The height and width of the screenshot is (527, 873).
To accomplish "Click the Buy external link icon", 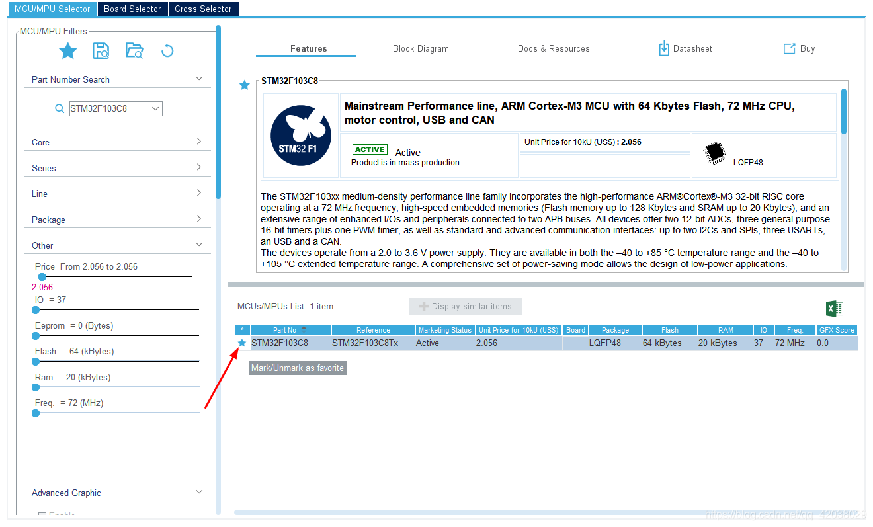I will click(789, 48).
